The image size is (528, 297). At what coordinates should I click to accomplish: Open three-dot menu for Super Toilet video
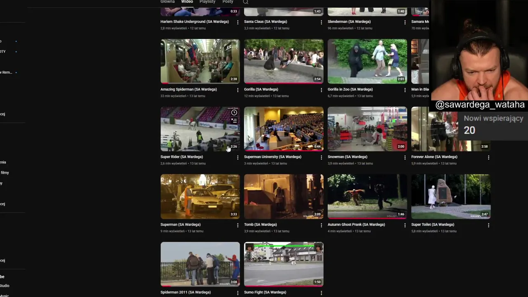tap(488, 225)
